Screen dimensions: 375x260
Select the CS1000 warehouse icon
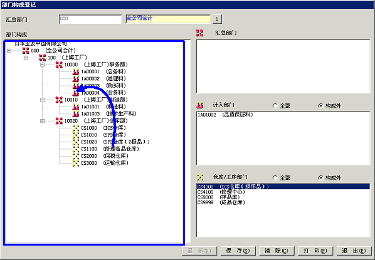[76, 128]
